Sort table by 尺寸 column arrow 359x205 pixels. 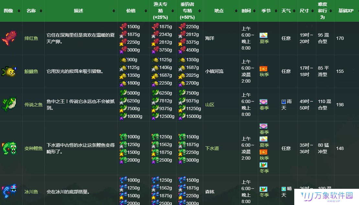[x=312, y=11]
